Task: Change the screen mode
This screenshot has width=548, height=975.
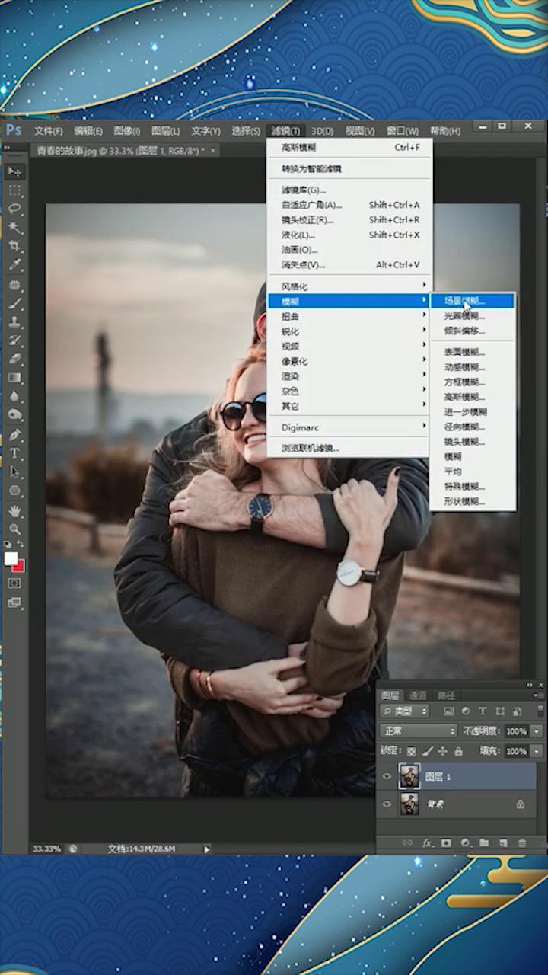Action: [x=14, y=603]
